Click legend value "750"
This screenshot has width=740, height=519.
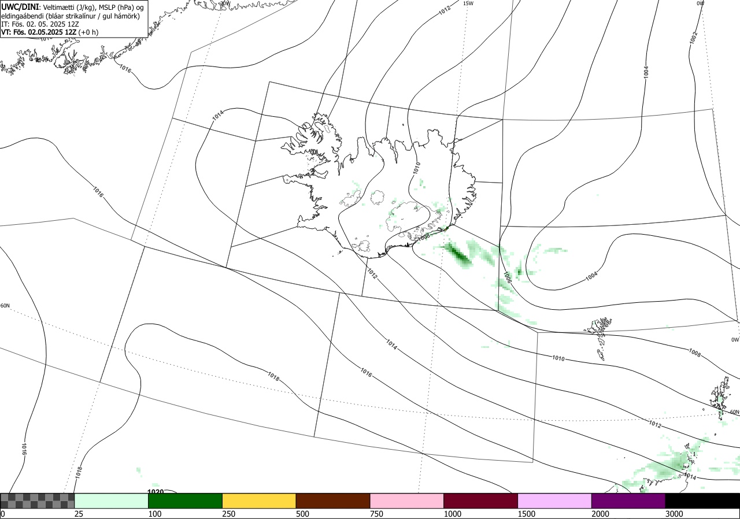pyautogui.click(x=376, y=514)
